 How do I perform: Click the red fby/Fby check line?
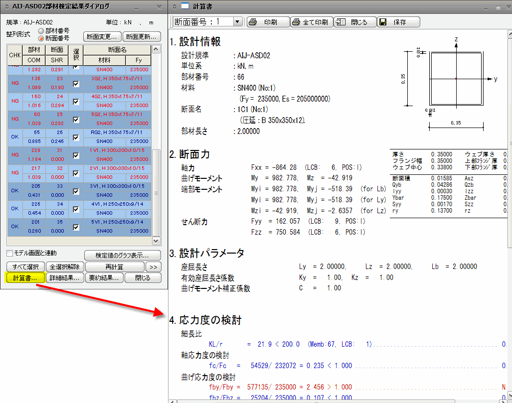pyautogui.click(x=357, y=387)
